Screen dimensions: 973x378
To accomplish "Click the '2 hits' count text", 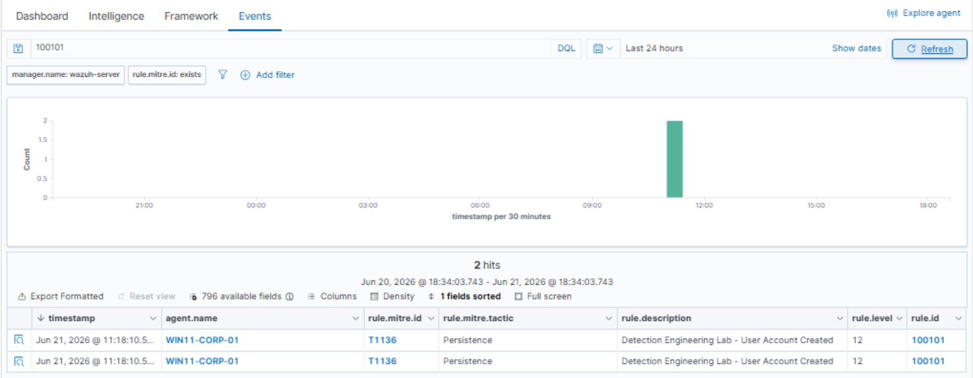I will point(487,265).
